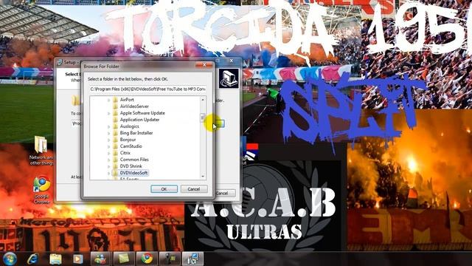Click the folder path text field
The width and height of the screenshot is (472, 266).
(x=147, y=89)
